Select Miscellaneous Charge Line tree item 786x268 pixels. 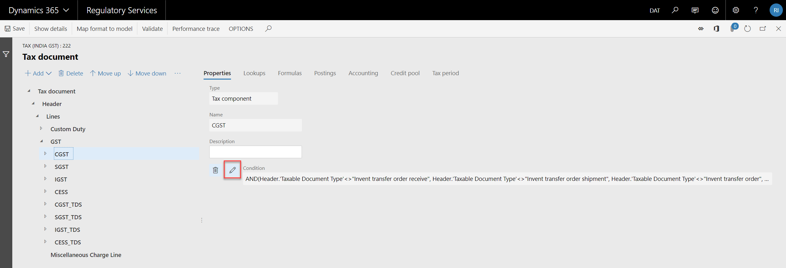tap(86, 255)
